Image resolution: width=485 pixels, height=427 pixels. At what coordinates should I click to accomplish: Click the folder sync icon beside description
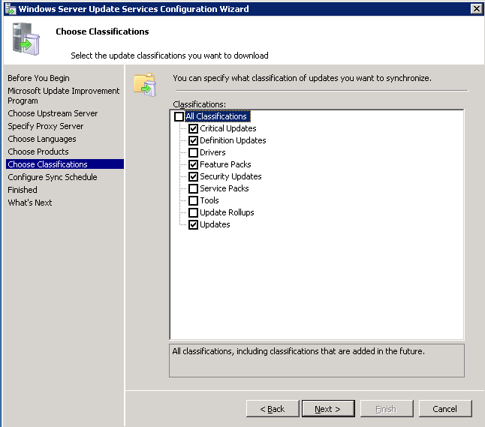coord(145,85)
